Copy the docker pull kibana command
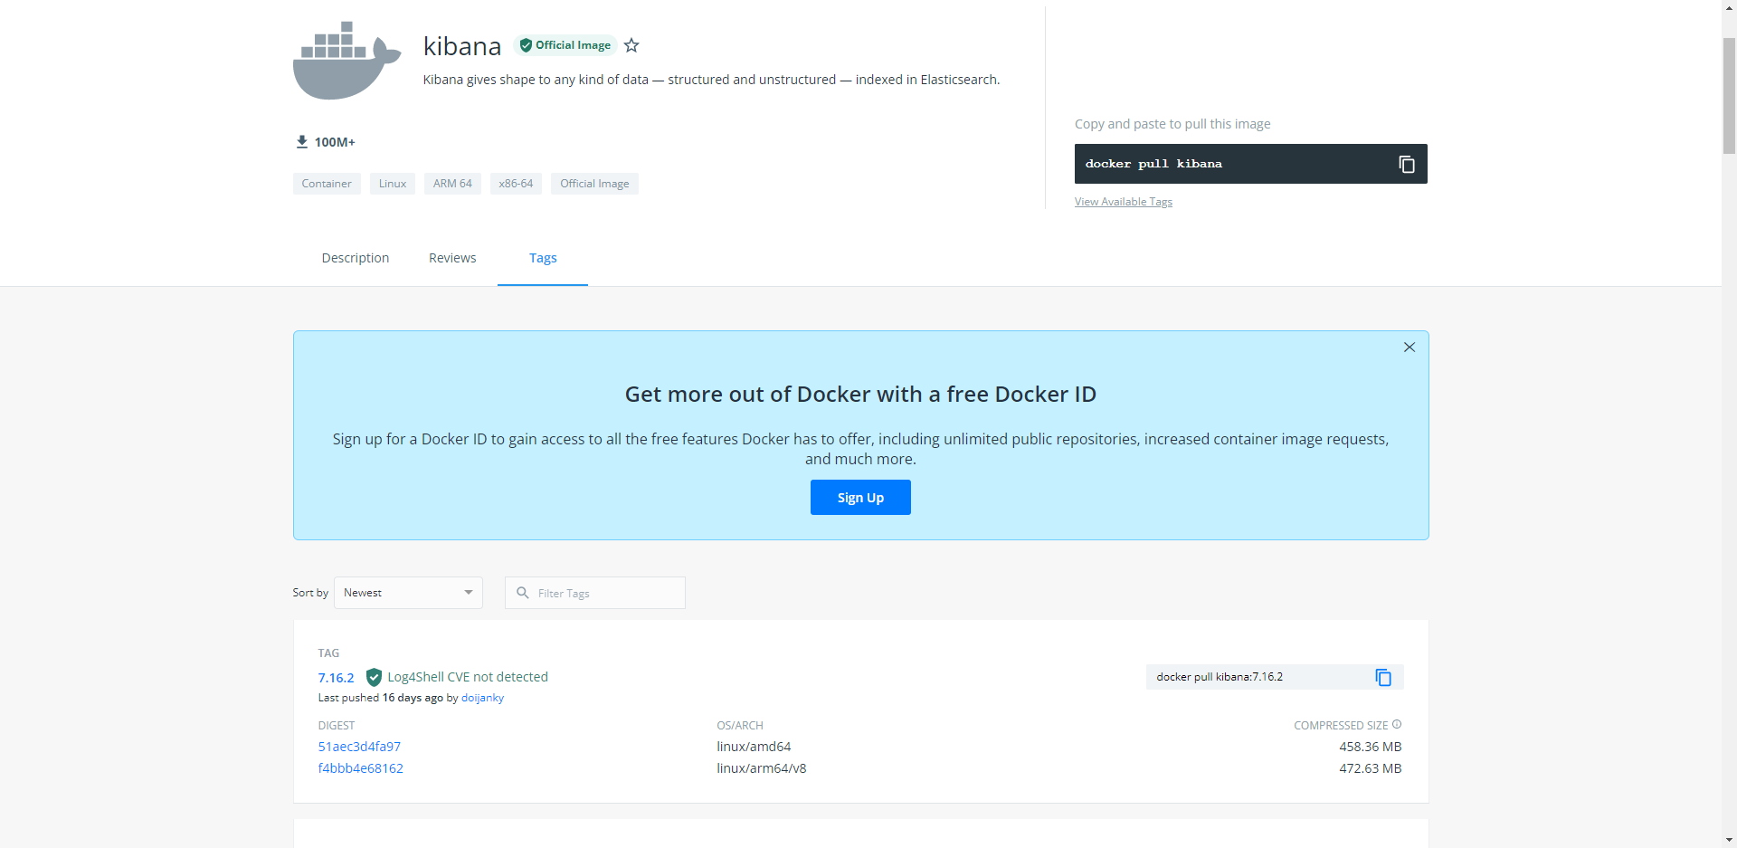1737x848 pixels. (1406, 164)
